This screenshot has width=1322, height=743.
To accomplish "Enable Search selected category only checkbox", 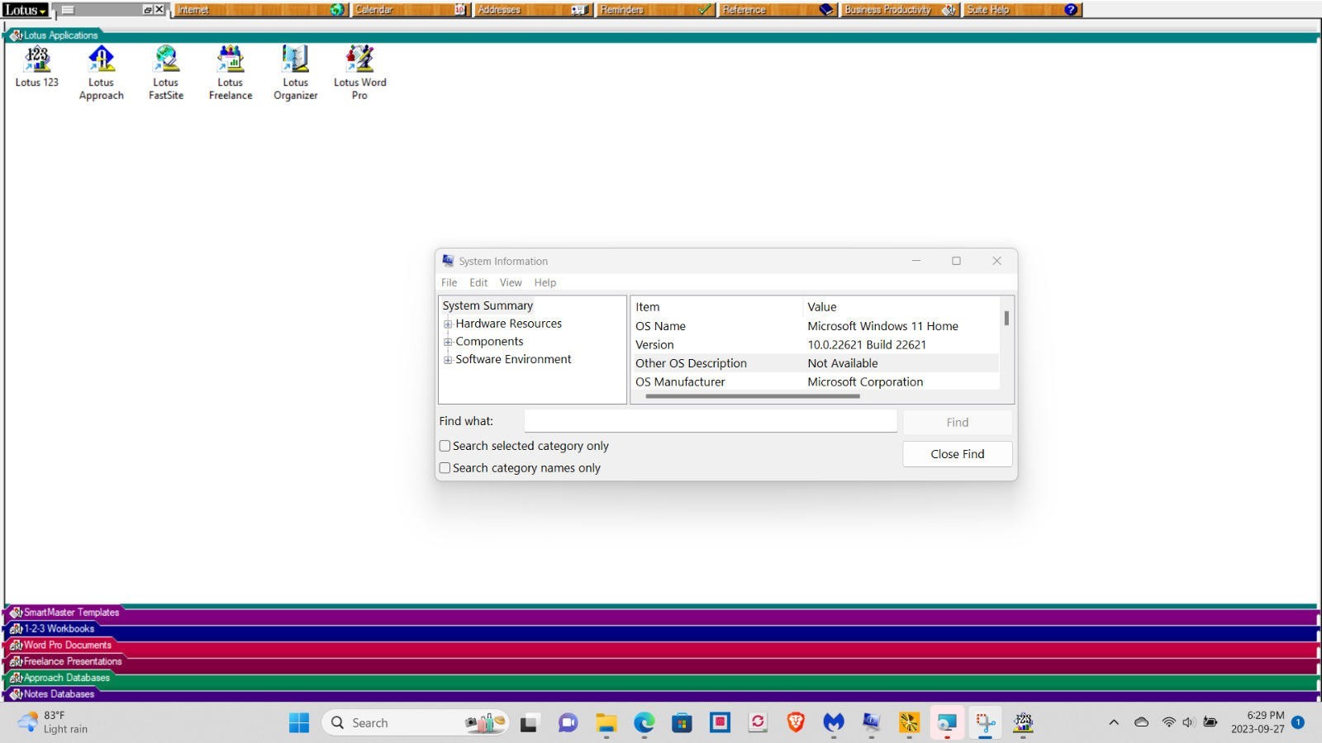I will pyautogui.click(x=445, y=446).
